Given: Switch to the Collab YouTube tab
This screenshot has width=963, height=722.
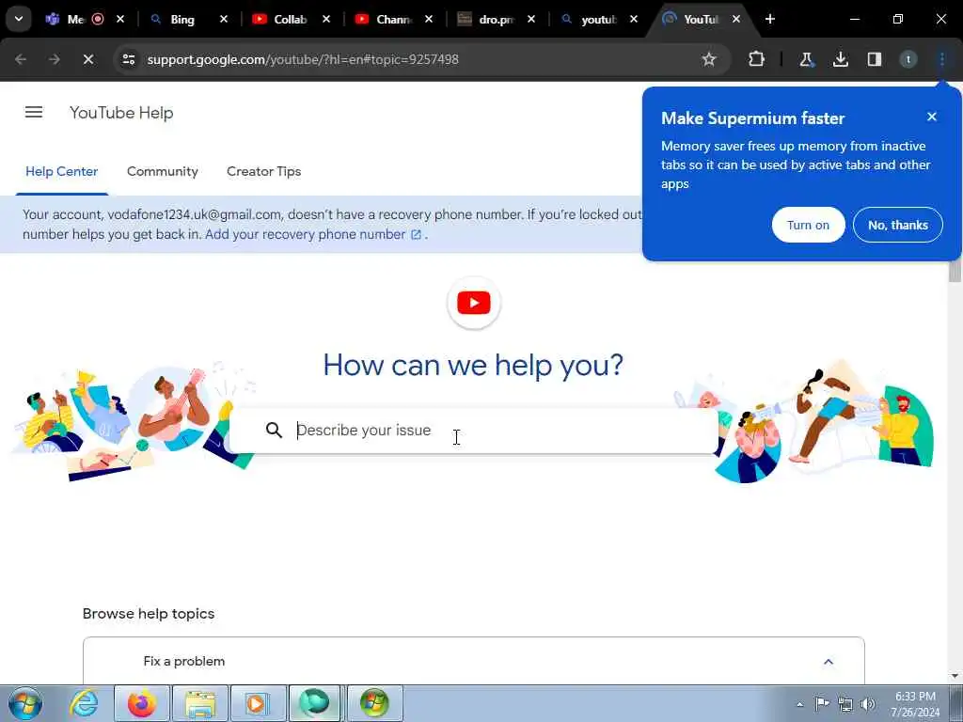Looking at the screenshot, I should (x=290, y=19).
